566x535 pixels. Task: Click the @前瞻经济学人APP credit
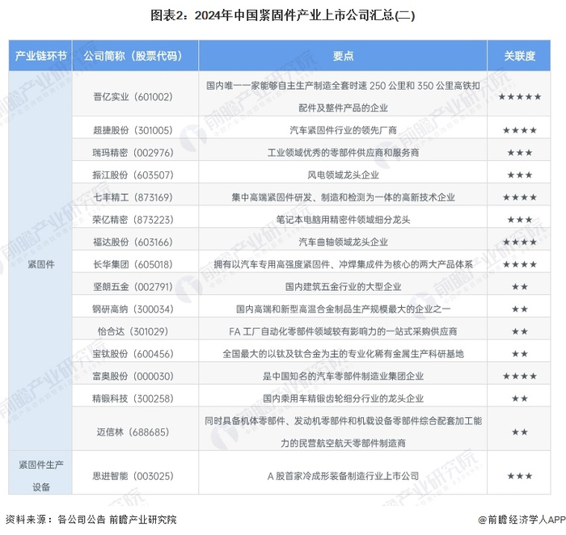point(522,520)
